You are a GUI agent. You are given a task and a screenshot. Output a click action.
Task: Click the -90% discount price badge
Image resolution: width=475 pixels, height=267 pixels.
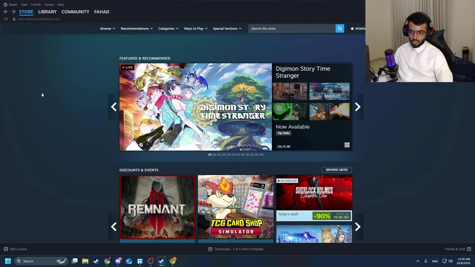point(321,216)
